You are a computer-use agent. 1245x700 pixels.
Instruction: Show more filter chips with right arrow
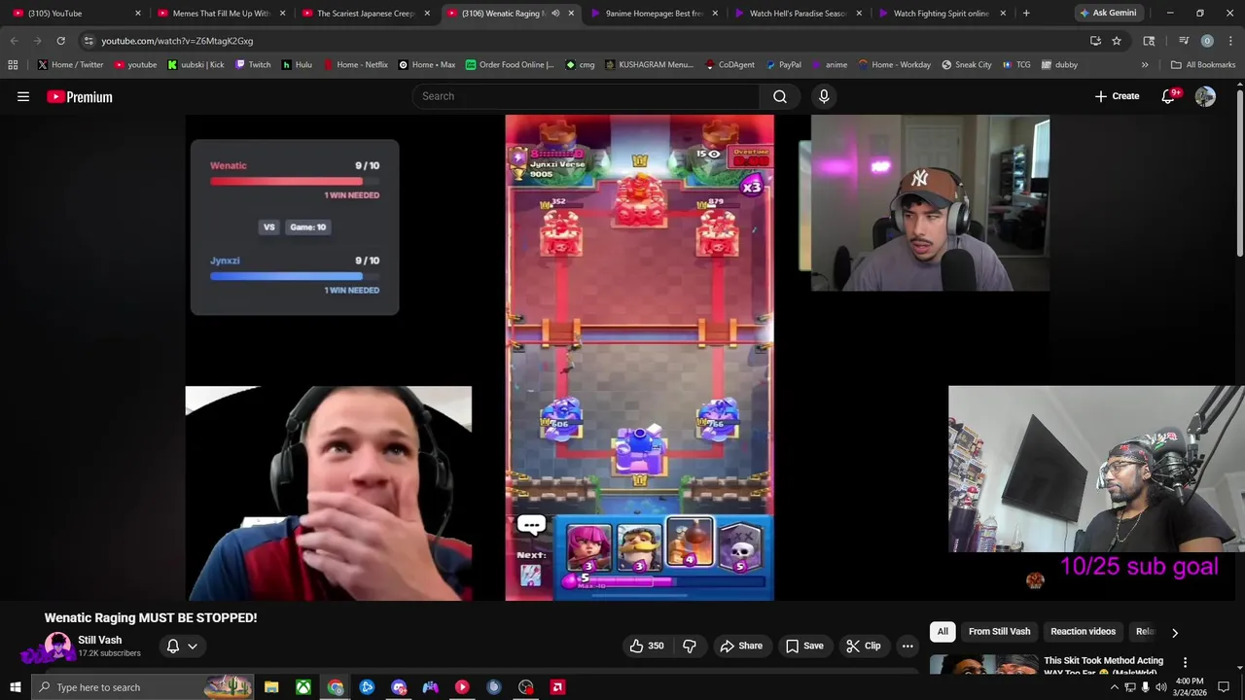coord(1175,632)
